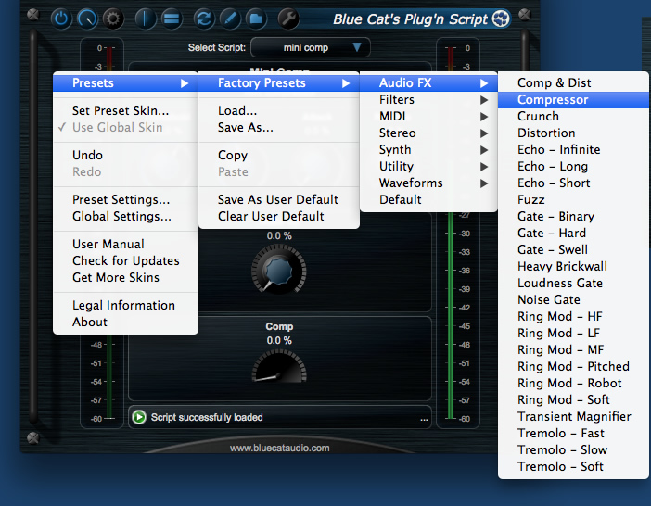Viewport: 651px width, 506px height.
Task: Click the edit script pencil icon
Action: (230, 19)
